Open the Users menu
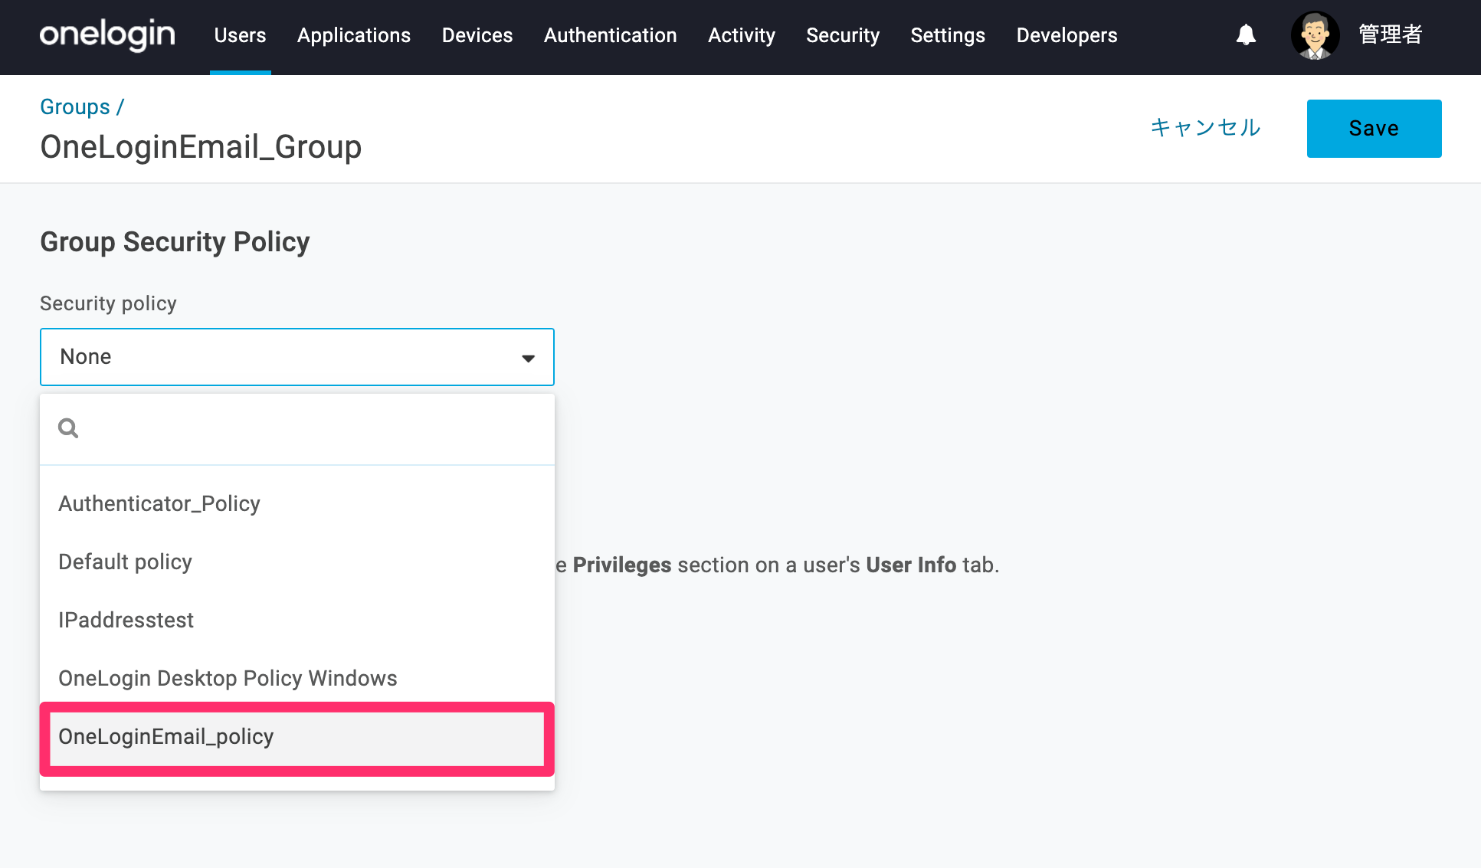1481x868 pixels. pyautogui.click(x=240, y=35)
